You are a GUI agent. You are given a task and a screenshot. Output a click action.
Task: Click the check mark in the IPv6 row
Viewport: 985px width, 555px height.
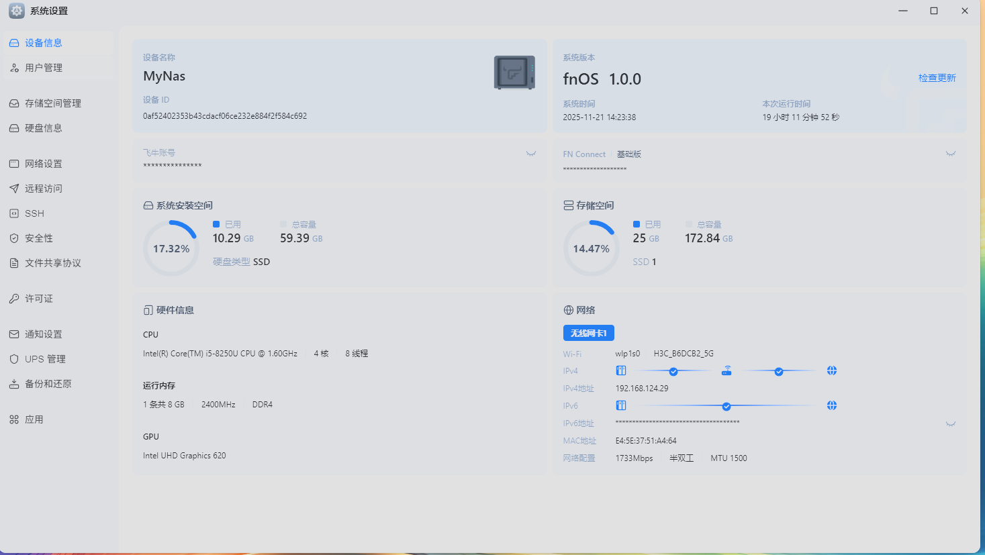(726, 406)
